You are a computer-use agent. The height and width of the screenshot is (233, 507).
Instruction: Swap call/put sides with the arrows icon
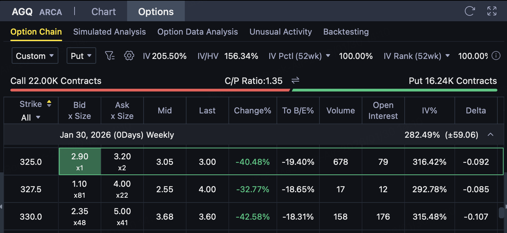click(x=295, y=81)
